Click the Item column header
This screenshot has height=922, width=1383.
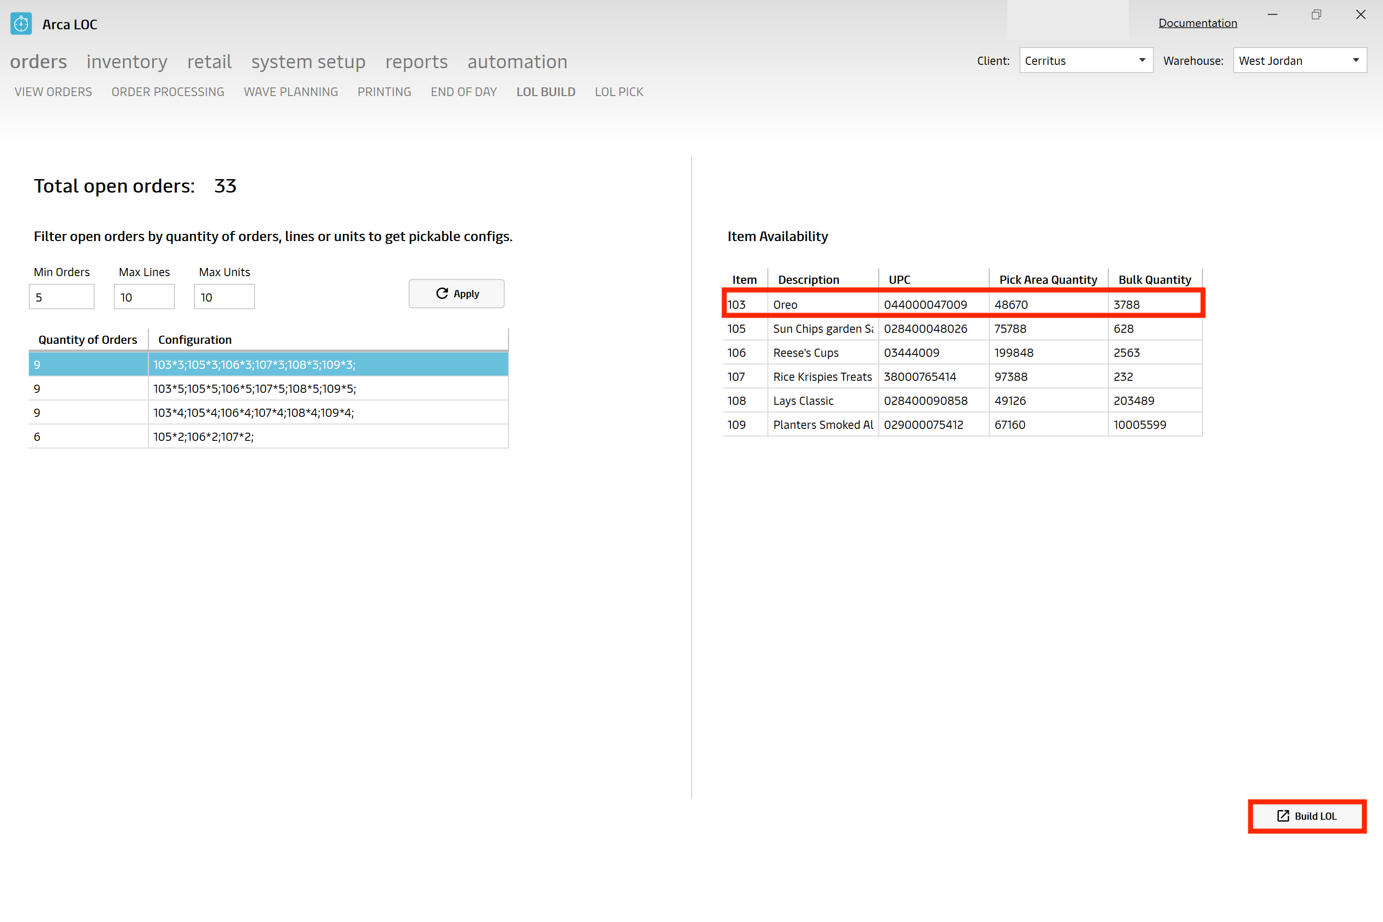click(744, 279)
